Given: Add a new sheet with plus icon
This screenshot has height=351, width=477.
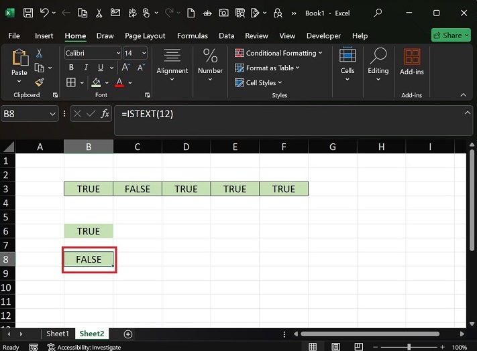Looking at the screenshot, I should [x=128, y=334].
